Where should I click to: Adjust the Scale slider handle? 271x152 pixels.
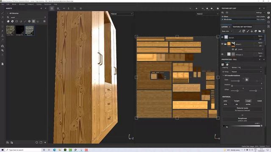(238, 81)
